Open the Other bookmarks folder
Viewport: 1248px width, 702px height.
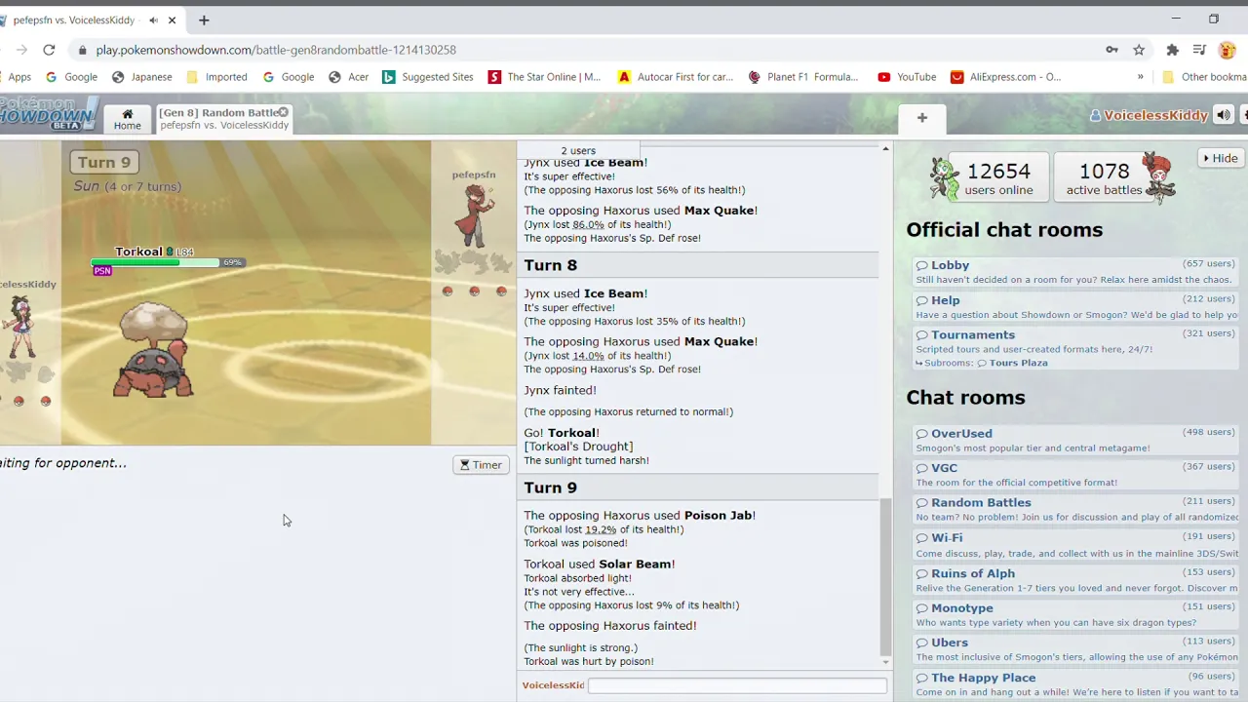pyautogui.click(x=1205, y=77)
